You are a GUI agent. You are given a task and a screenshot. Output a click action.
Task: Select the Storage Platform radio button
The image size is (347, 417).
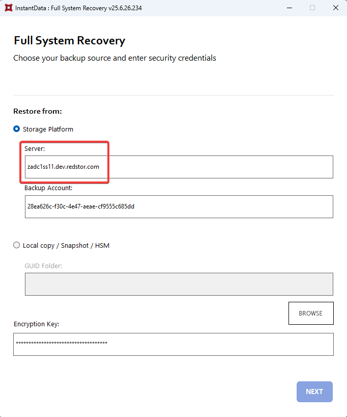[x=16, y=129]
